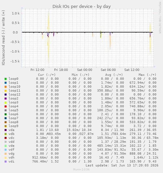Image resolution: width=163 pixels, height=173 pixels.
Task: Click the '1.0 k' y-axis label
Action: click(16, 13)
